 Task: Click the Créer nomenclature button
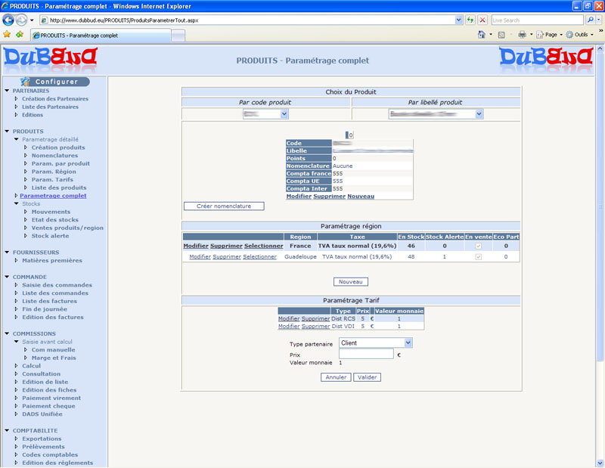point(224,206)
